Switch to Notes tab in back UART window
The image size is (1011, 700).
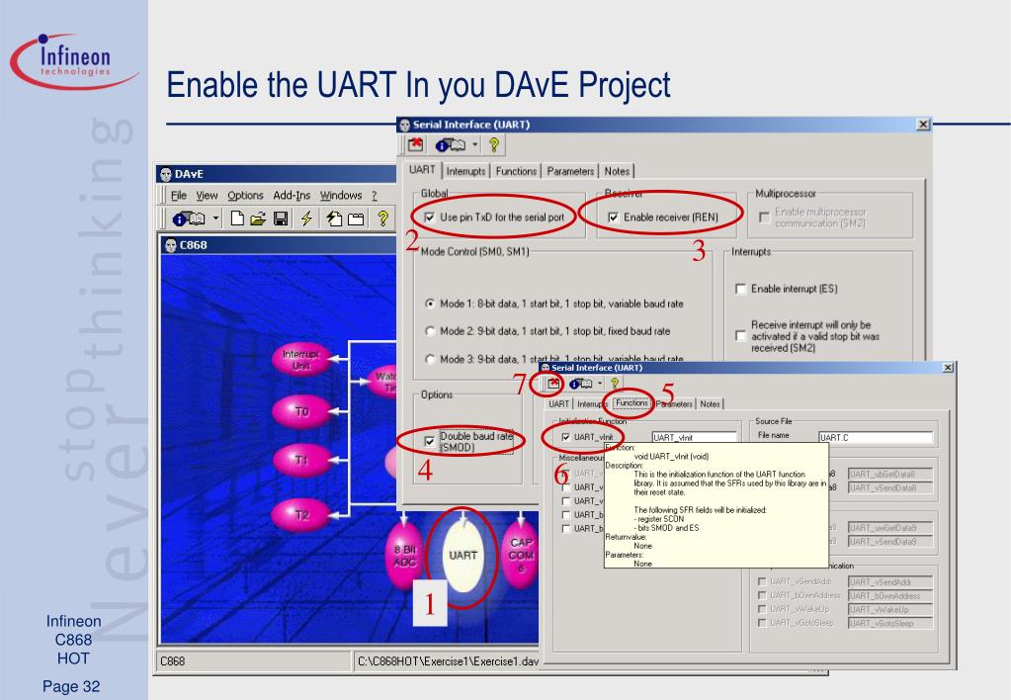tap(617, 171)
